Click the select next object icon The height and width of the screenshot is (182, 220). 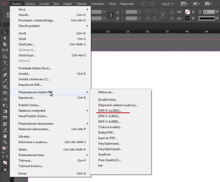(179, 18)
